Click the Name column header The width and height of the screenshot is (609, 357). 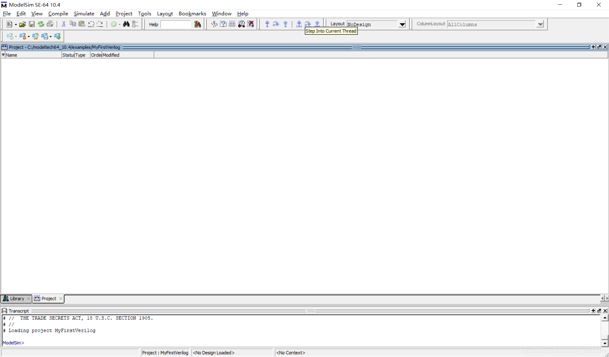(33, 55)
